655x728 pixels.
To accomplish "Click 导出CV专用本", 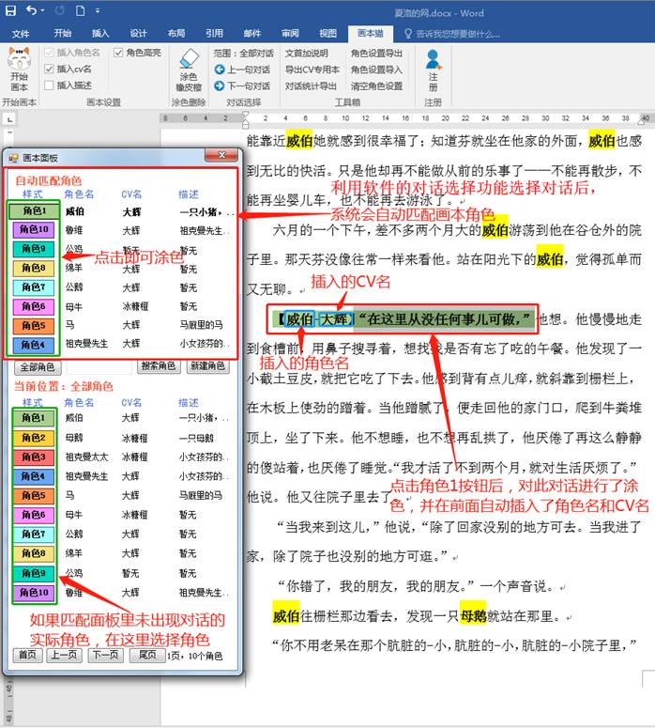I will [312, 70].
